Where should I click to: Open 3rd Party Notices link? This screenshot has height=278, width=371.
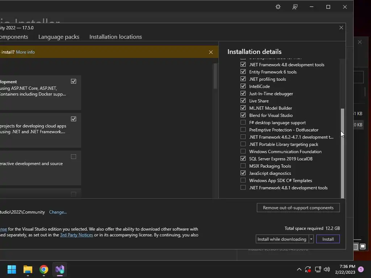[76, 235]
